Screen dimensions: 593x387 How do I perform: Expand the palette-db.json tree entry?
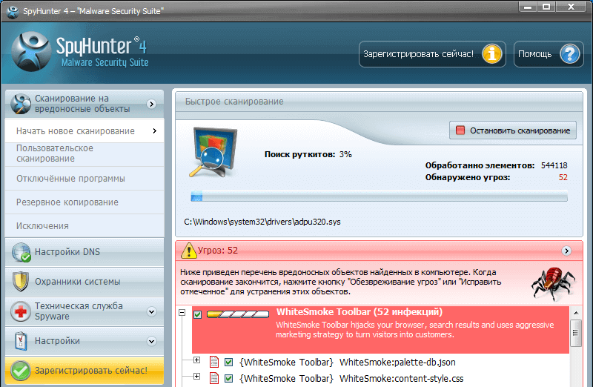pyautogui.click(x=196, y=360)
